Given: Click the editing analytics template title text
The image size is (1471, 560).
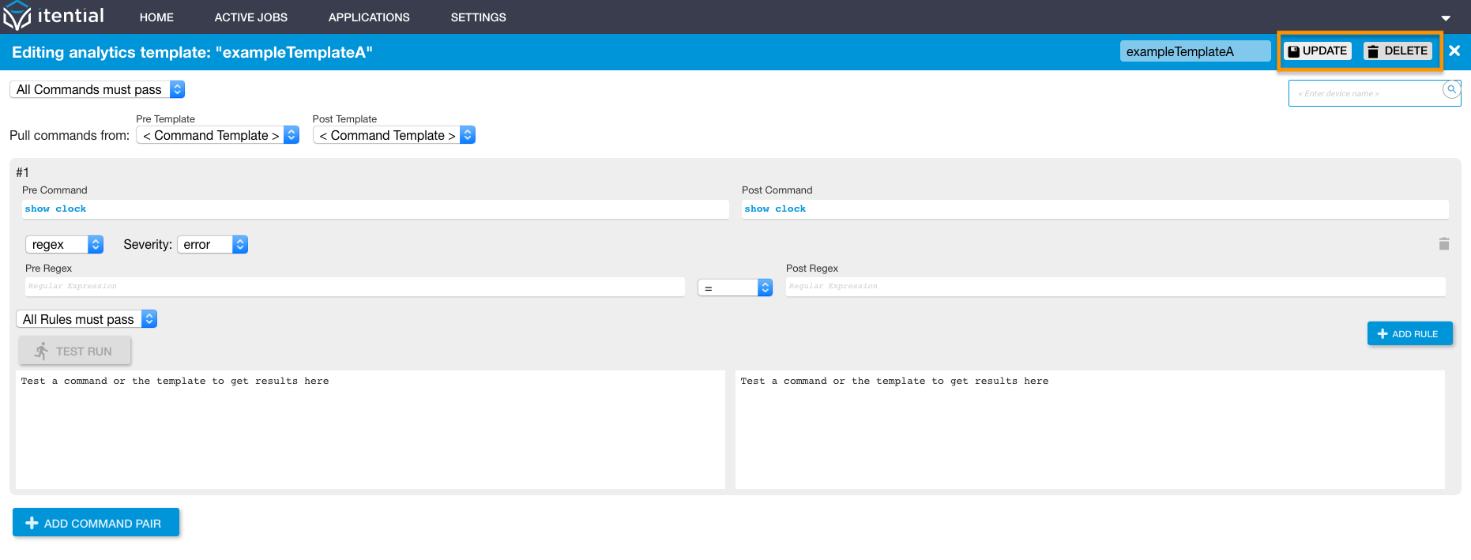Looking at the screenshot, I should (x=192, y=52).
